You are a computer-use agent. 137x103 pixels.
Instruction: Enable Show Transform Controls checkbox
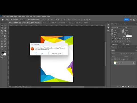[27, 20]
